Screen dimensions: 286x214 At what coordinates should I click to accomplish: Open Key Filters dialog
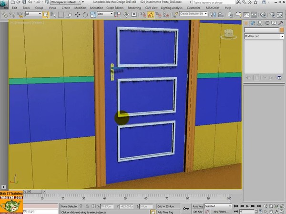click(221, 212)
